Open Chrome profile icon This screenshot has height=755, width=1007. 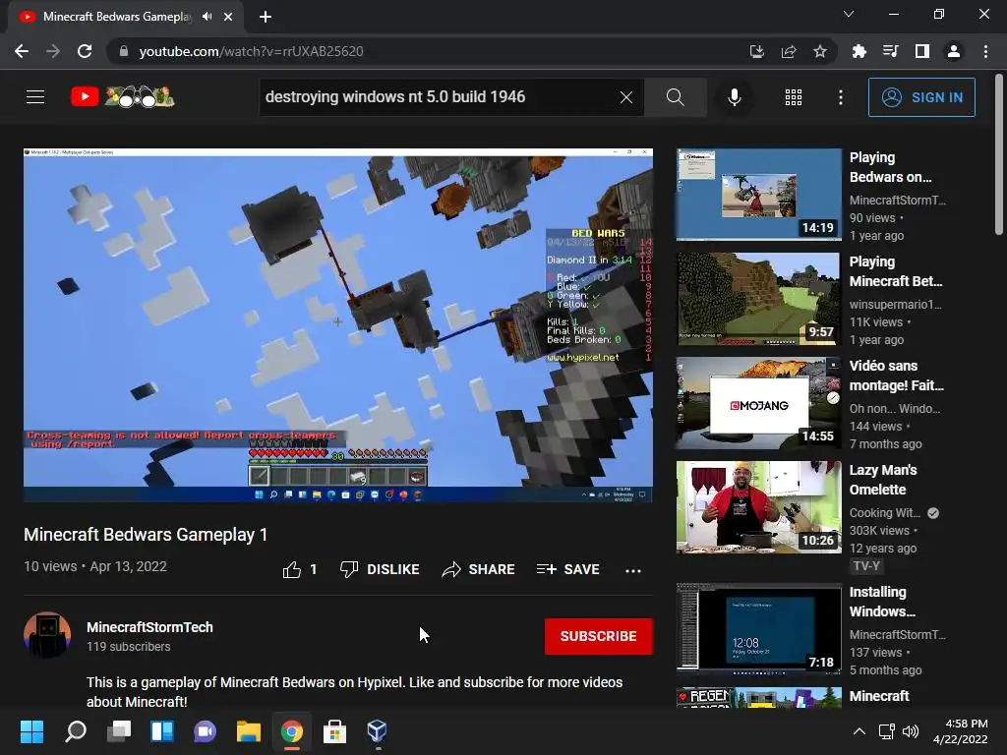tap(954, 51)
